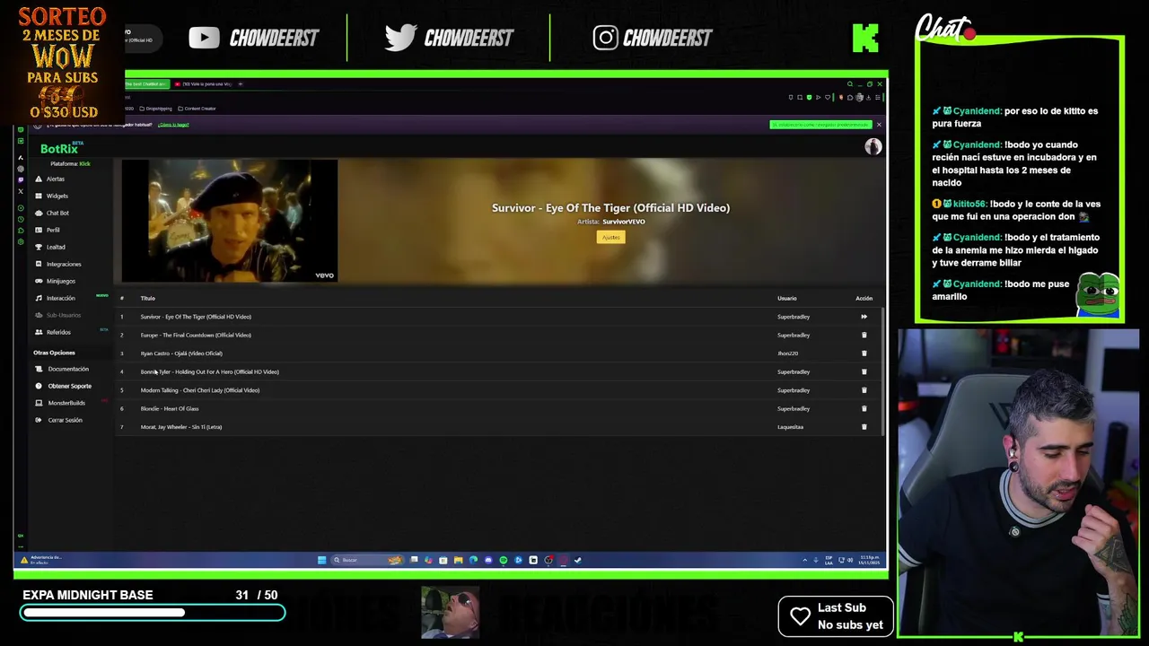
Task: Click the 'Título' column header
Action: click(147, 298)
